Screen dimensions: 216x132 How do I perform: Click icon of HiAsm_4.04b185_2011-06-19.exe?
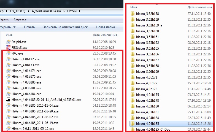point(8,123)
